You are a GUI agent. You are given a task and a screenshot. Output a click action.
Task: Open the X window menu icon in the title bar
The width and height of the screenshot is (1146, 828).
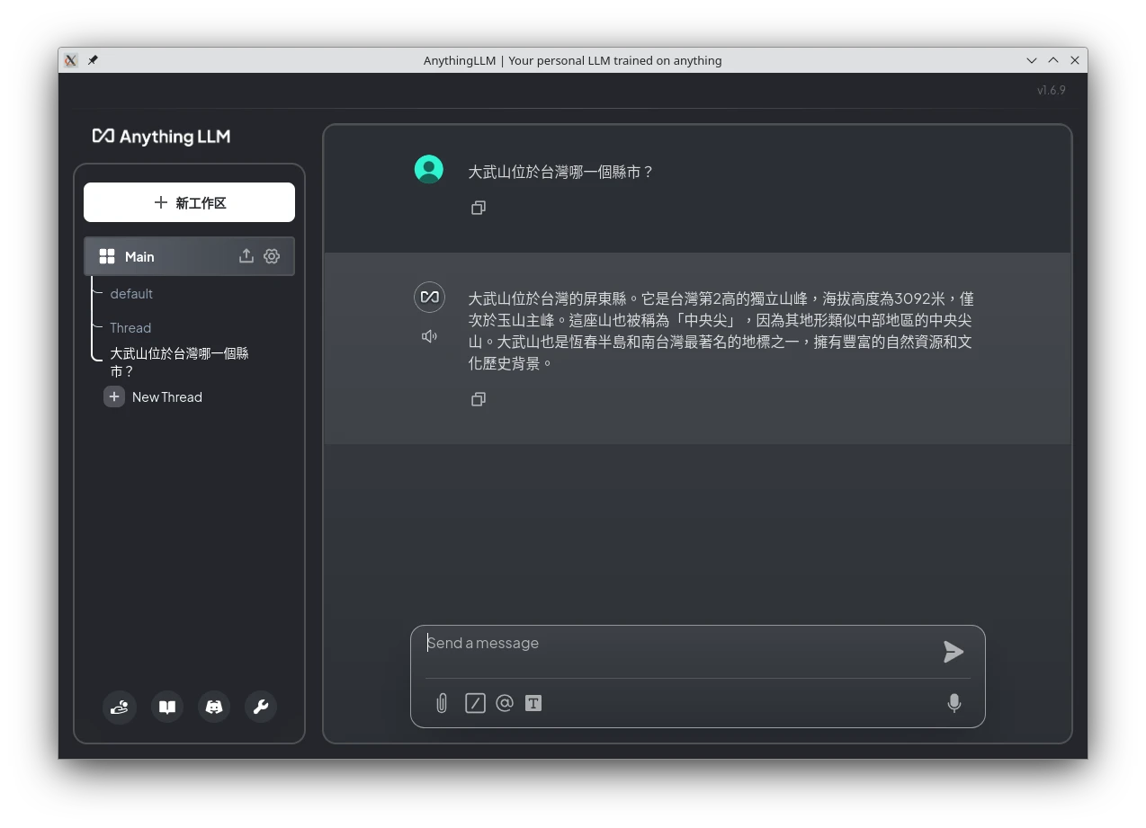point(71,60)
